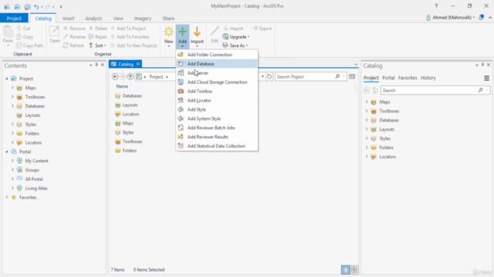494x277 pixels.
Task: Choose Add Toolbox menu entry
Action: pos(217,91)
